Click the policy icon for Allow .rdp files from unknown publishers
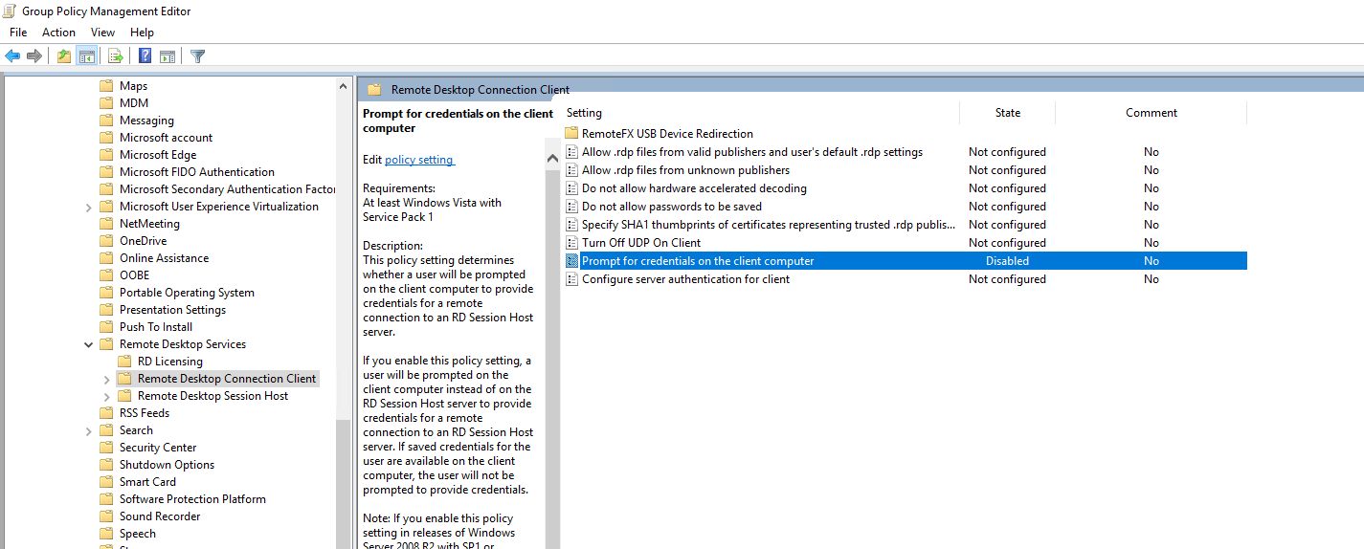Screen dimensions: 1364x549 (x=572, y=170)
